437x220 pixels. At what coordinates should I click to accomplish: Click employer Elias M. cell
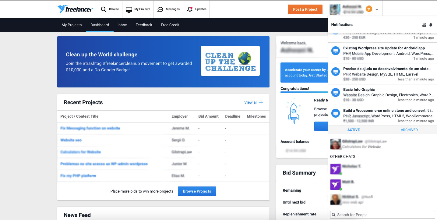click(x=178, y=176)
